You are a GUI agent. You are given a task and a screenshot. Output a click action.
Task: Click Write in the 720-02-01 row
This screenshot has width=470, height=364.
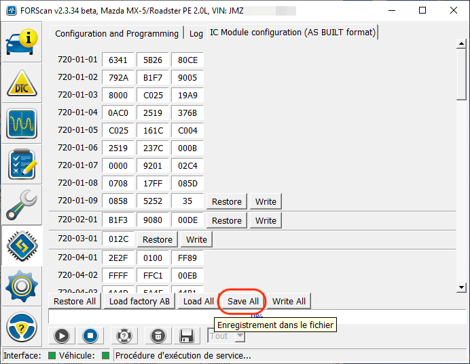pos(266,220)
